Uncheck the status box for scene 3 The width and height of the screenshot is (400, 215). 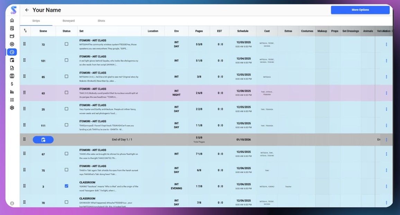pyautogui.click(x=66, y=186)
